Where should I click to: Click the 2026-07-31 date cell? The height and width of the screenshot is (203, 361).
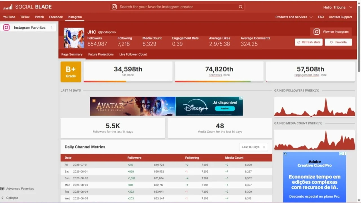(x=80, y=165)
